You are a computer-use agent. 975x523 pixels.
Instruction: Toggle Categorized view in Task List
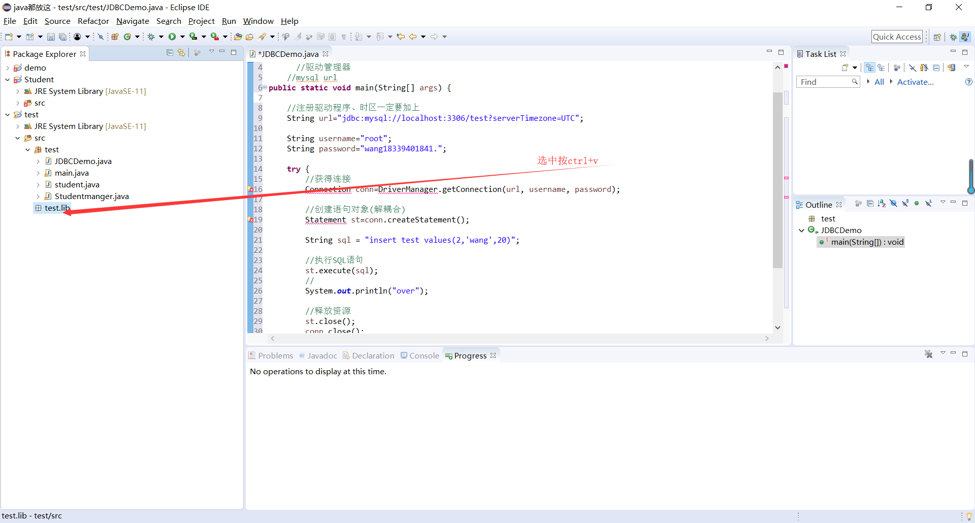coord(870,68)
